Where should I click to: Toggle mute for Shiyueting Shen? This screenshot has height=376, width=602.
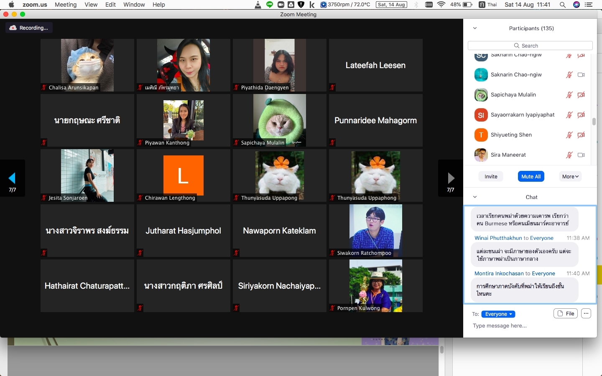point(569,135)
